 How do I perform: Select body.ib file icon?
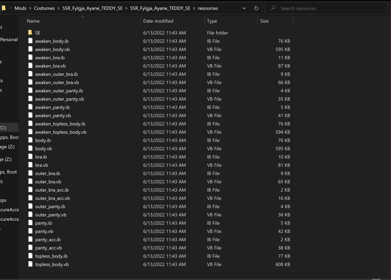(x=30, y=140)
